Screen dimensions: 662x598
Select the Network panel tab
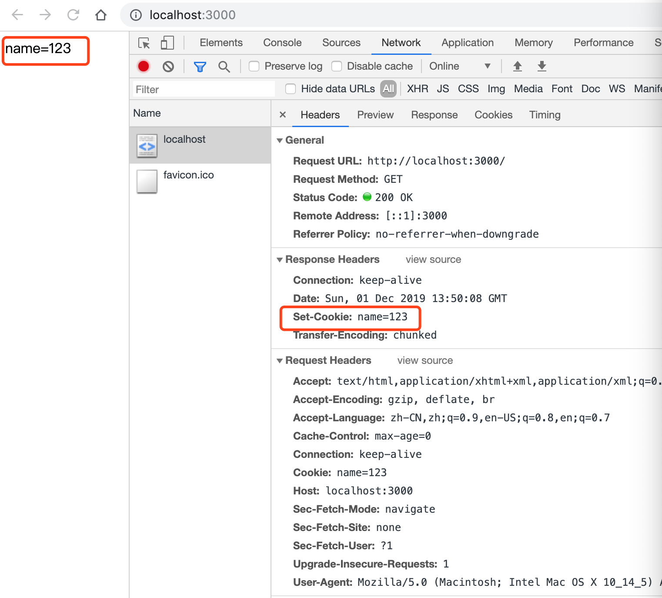(x=401, y=43)
